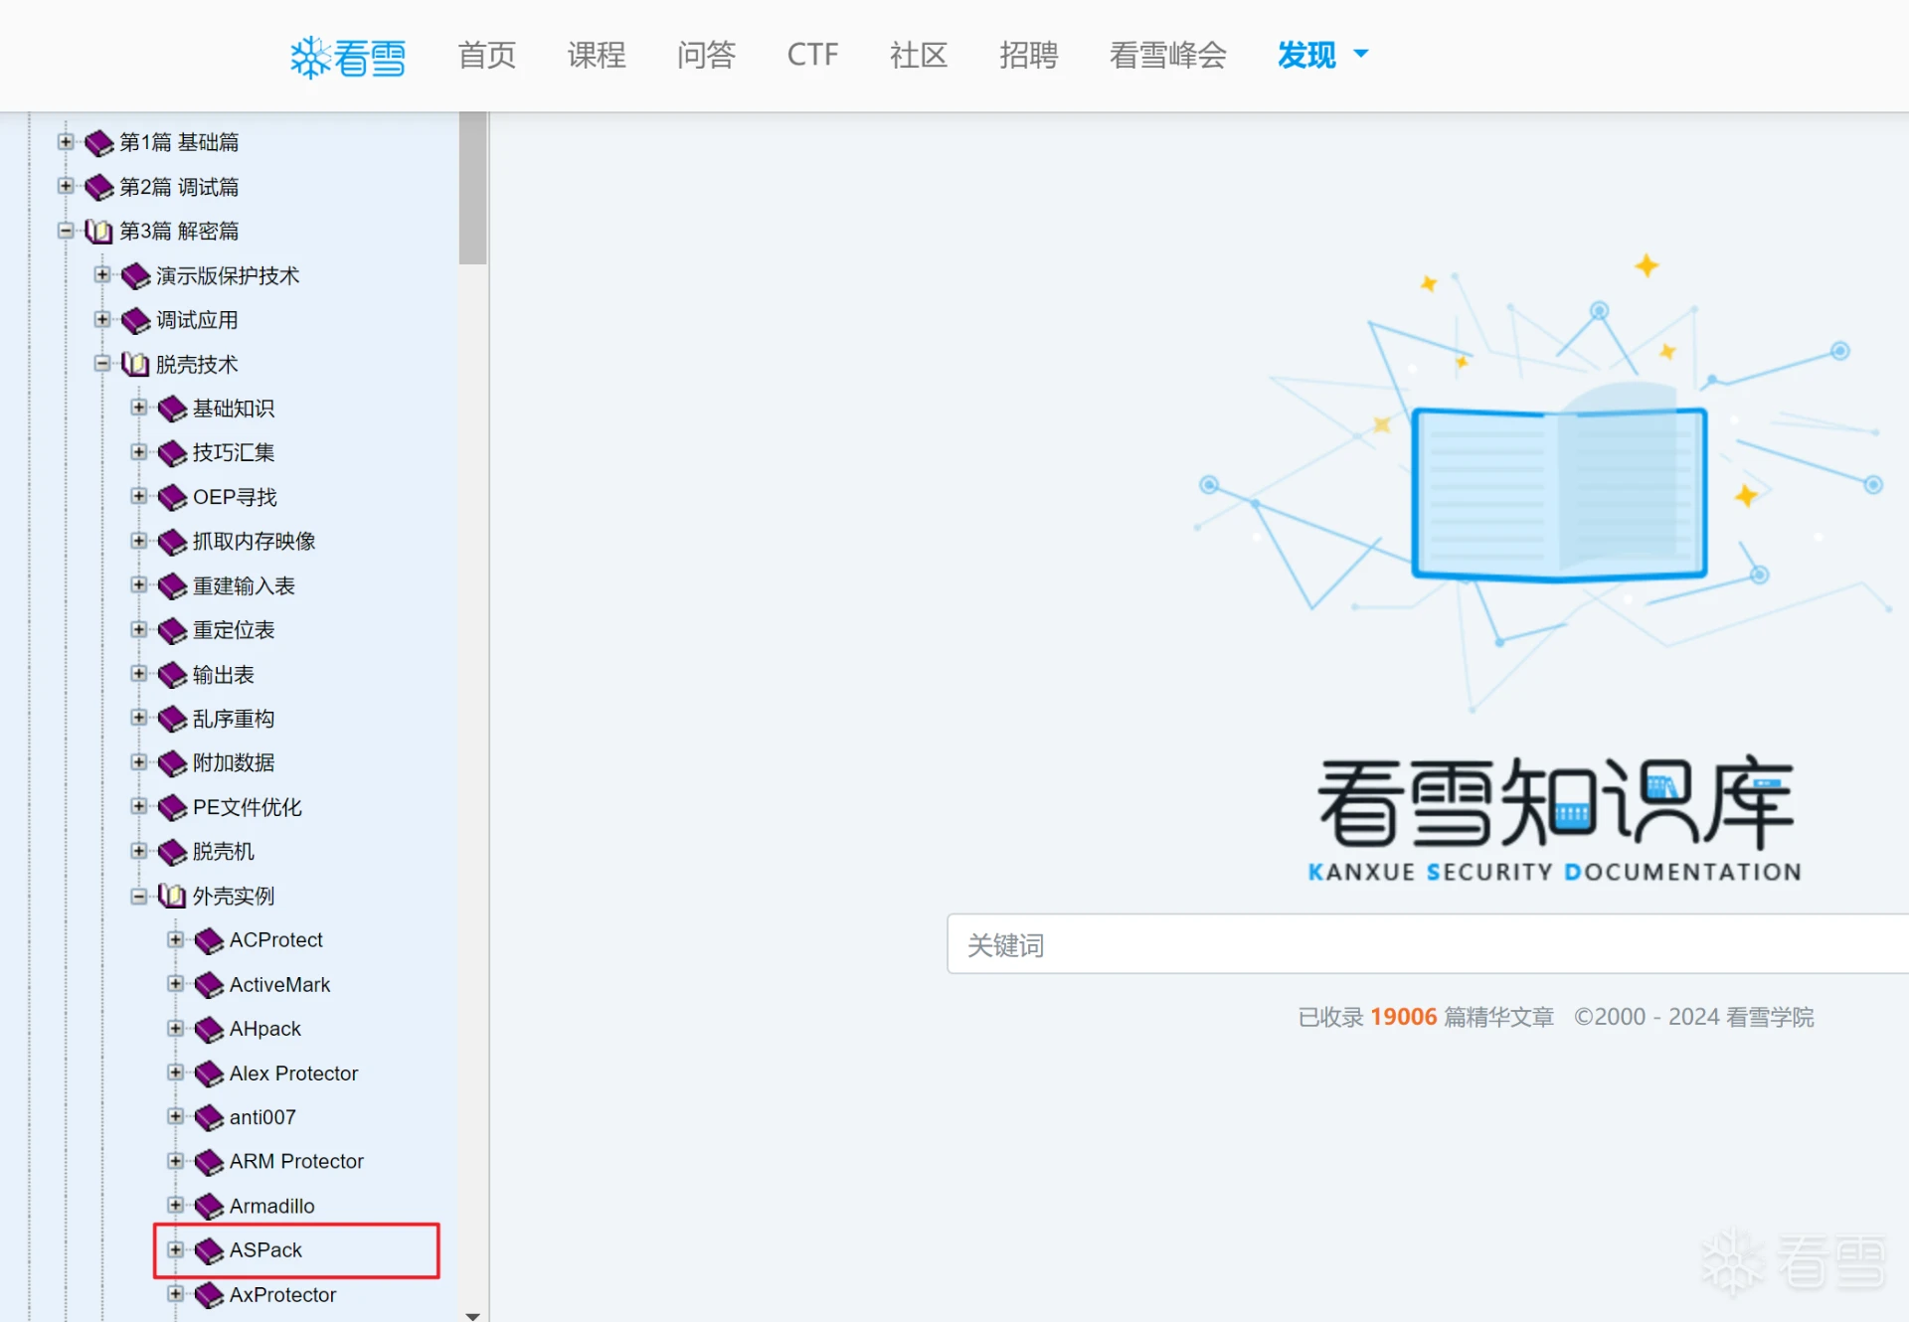The image size is (1909, 1322).
Task: Click the book icon beside 第1篇 基础篇
Action: (x=99, y=143)
